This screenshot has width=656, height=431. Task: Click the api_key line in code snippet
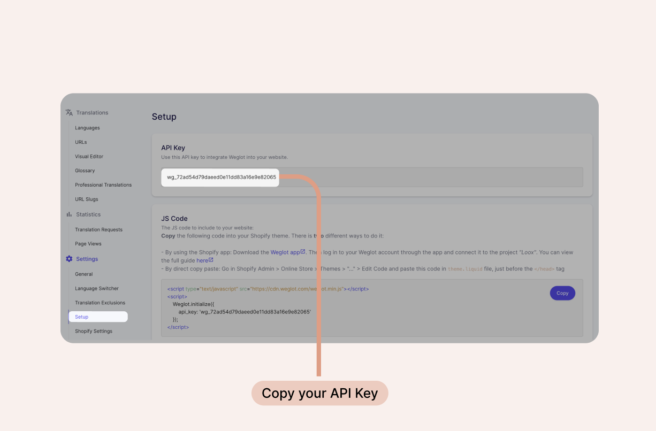click(x=245, y=311)
